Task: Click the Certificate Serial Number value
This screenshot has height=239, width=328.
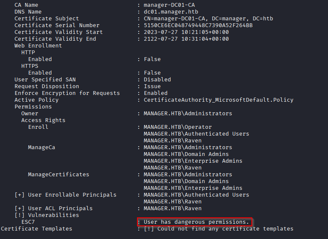Action: coord(198,25)
